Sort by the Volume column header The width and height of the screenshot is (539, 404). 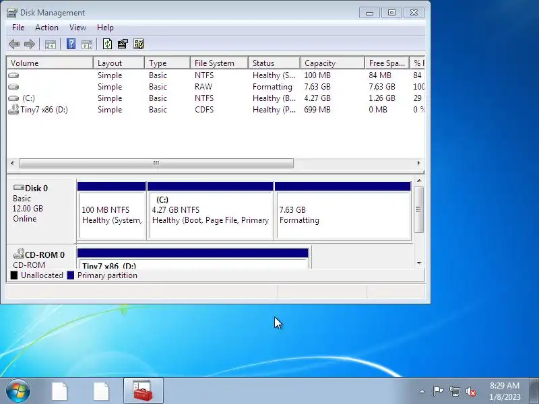coord(50,63)
